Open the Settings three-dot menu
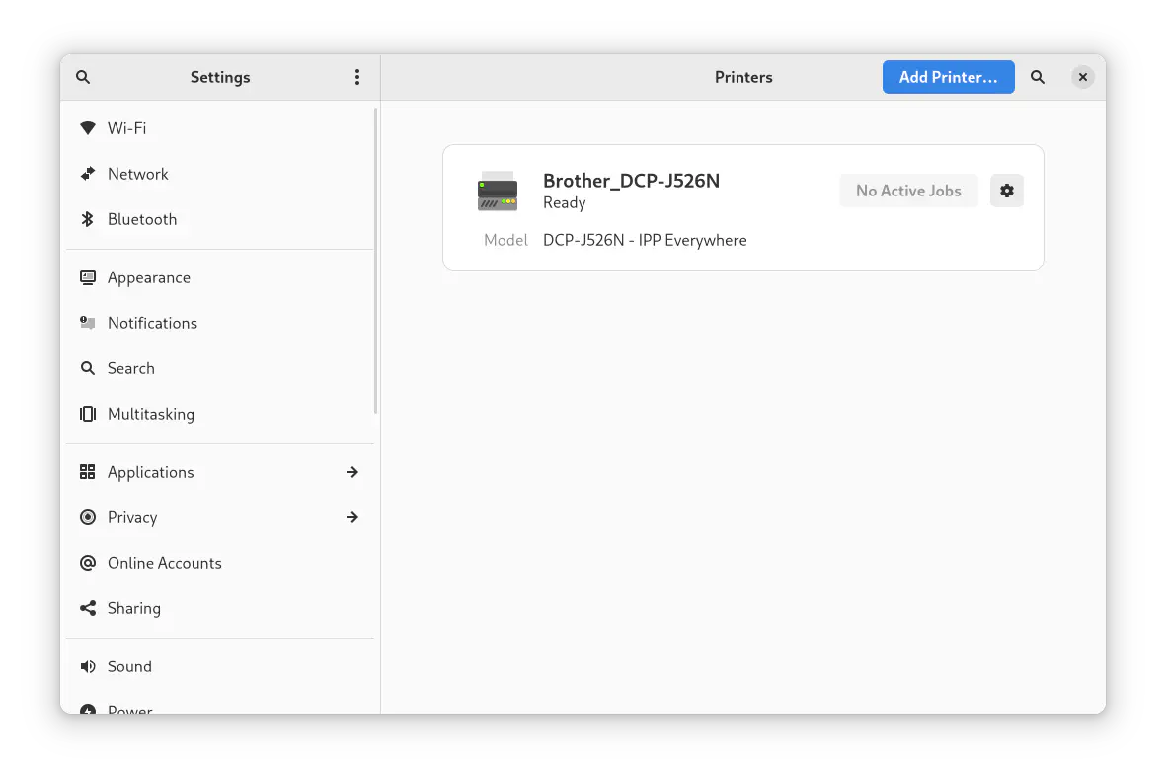1166x780 pixels. (357, 77)
